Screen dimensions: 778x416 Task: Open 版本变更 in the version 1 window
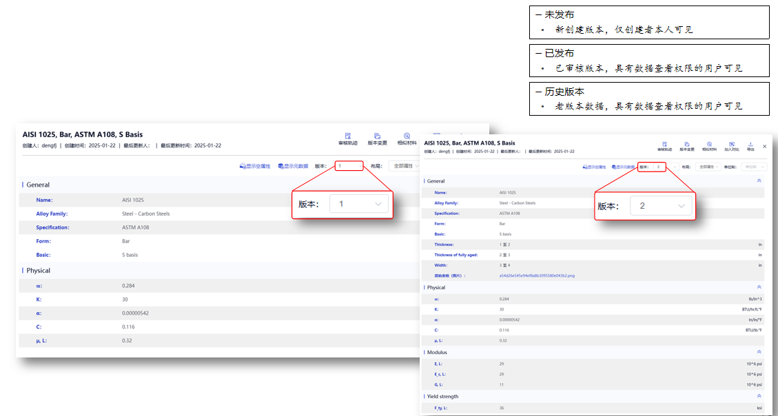377,139
